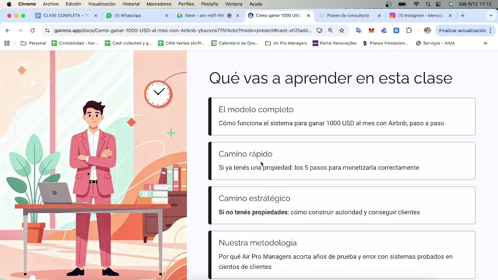Image resolution: width=498 pixels, height=280 pixels.
Task: Open Calendario de Google bookmark
Action: [235, 43]
